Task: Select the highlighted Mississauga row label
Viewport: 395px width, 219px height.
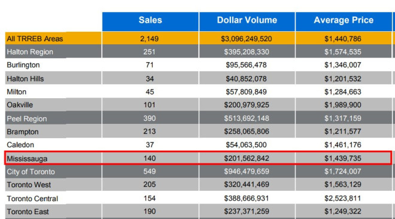Action: coord(27,159)
